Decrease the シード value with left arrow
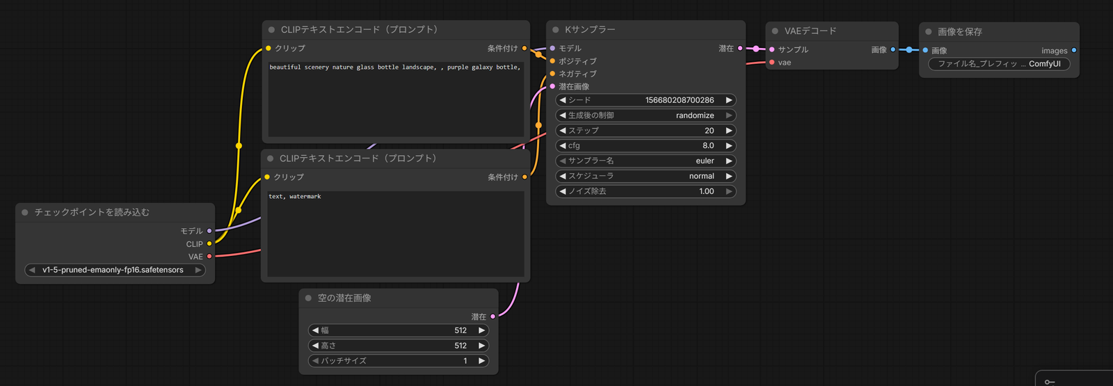The height and width of the screenshot is (386, 1113). pos(563,100)
